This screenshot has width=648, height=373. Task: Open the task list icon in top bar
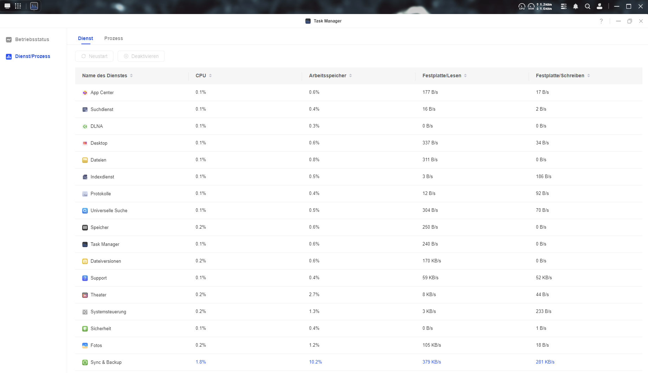564,6
